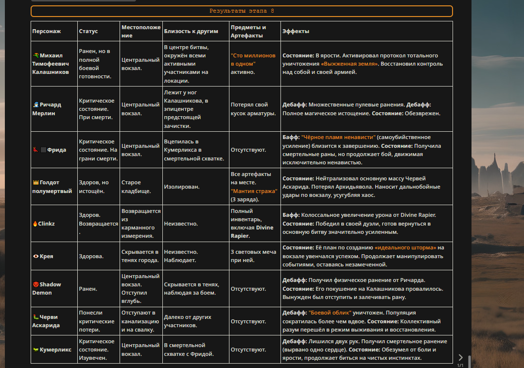The image size is (524, 368).
Task: Click "Неизвестно. Наблюдает." in Крея row
Action: tap(181, 256)
